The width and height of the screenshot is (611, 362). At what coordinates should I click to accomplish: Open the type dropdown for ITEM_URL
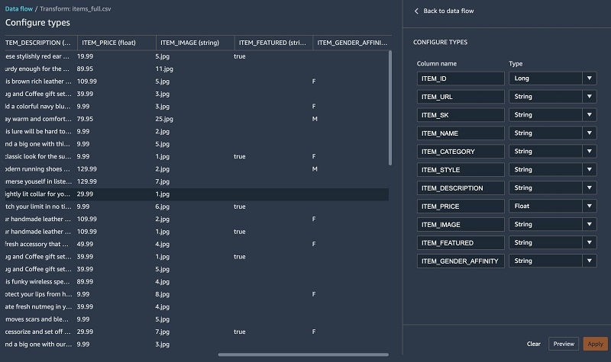click(x=552, y=97)
